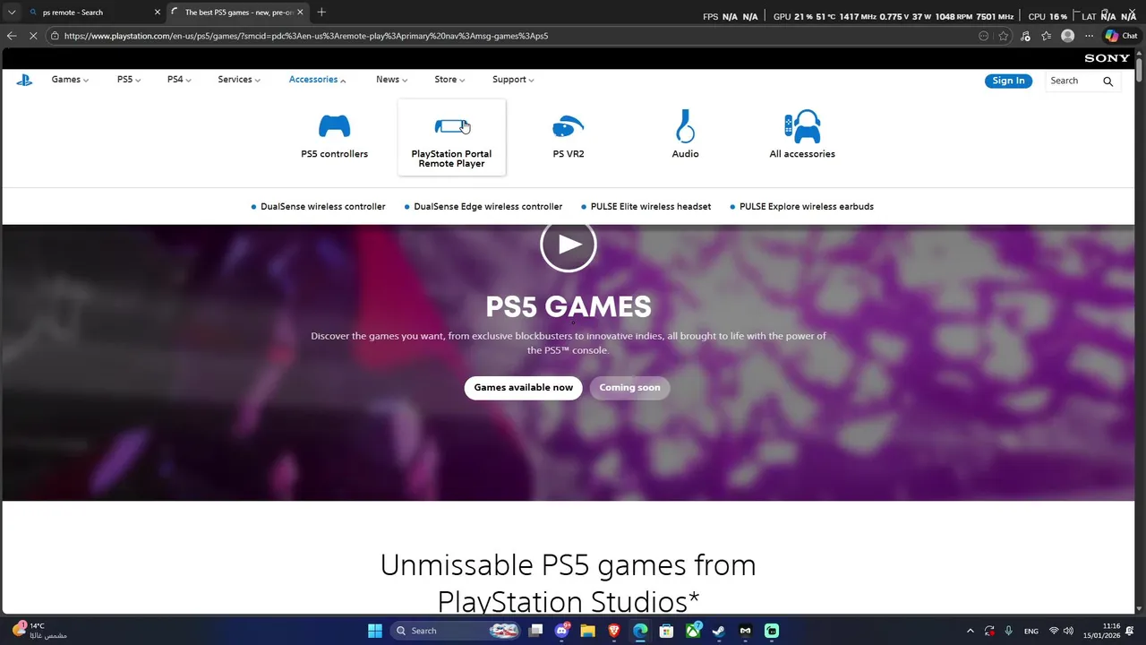Open Discord from the taskbar

tap(561, 631)
